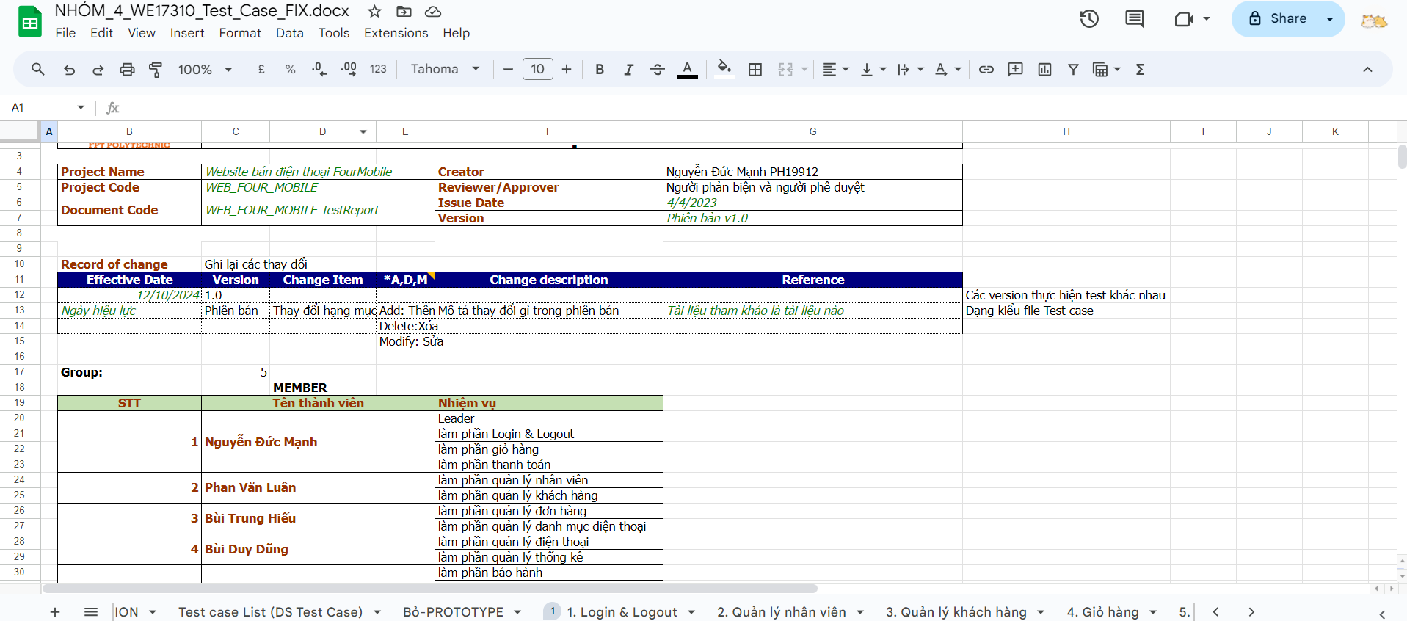Click the Insert chart icon
Image resolution: width=1407 pixels, height=621 pixels.
(x=1044, y=70)
